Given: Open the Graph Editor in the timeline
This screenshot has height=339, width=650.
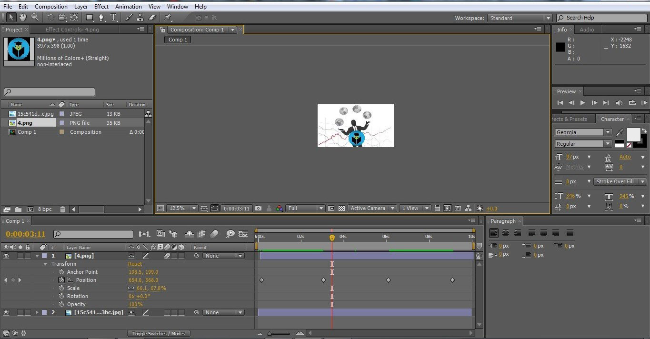Looking at the screenshot, I should pos(243,234).
